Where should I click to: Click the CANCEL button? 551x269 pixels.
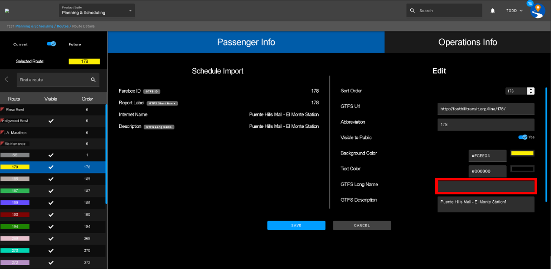coord(362,226)
